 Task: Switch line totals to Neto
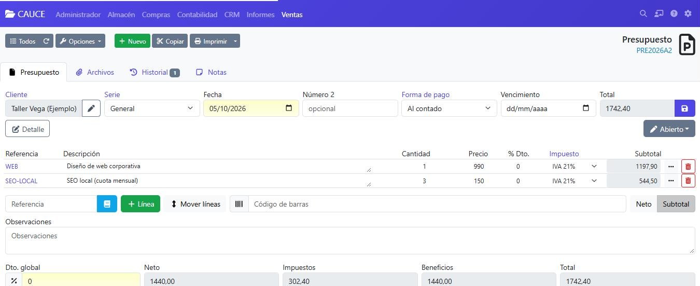click(x=643, y=204)
